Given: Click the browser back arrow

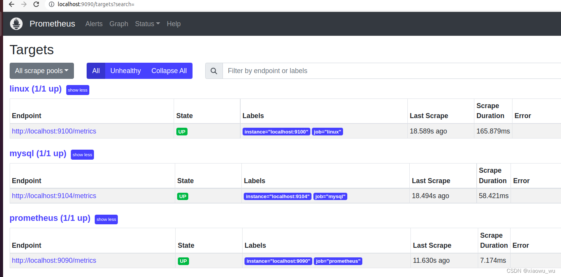Looking at the screenshot, I should point(12,5).
